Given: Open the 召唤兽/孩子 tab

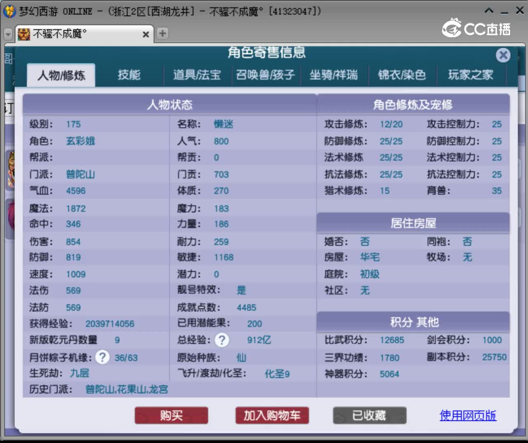Looking at the screenshot, I should click(x=265, y=75).
